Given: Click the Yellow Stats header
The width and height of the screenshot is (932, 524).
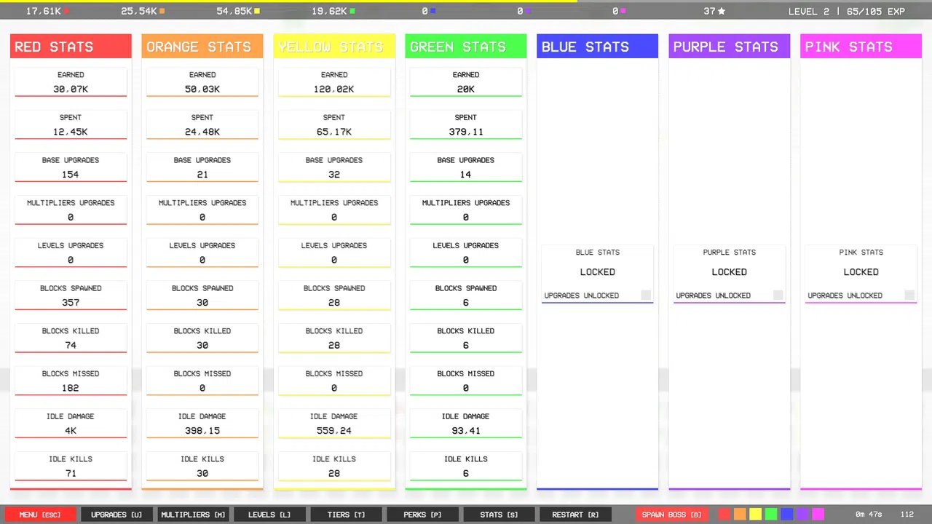Looking at the screenshot, I should 334,47.
